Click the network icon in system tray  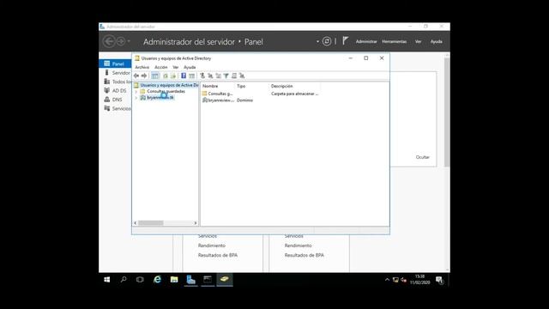[395, 280]
